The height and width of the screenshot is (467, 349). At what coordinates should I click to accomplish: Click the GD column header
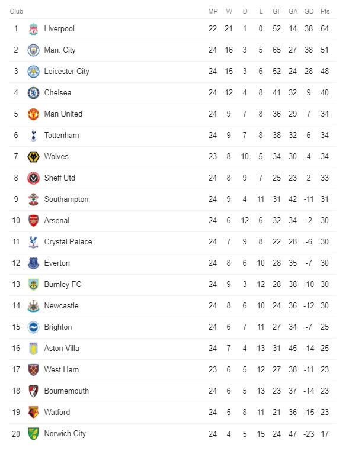point(309,11)
